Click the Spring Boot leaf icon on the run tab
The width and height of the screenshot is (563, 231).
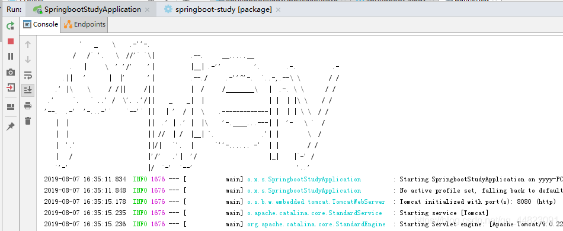(x=37, y=9)
